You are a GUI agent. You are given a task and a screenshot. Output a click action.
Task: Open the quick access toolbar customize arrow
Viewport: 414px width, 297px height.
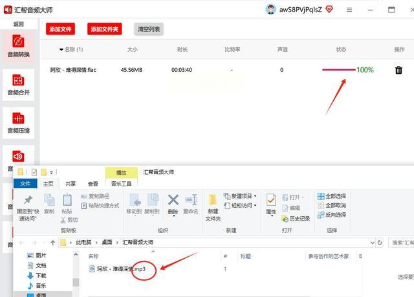[x=52, y=172]
